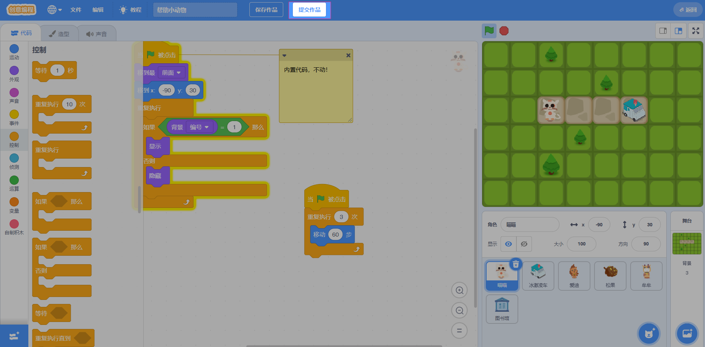Select the 爱迪 sprite
This screenshot has height=347, width=705.
pyautogui.click(x=574, y=276)
